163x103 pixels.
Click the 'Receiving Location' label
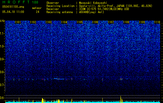click(x=60, y=6)
